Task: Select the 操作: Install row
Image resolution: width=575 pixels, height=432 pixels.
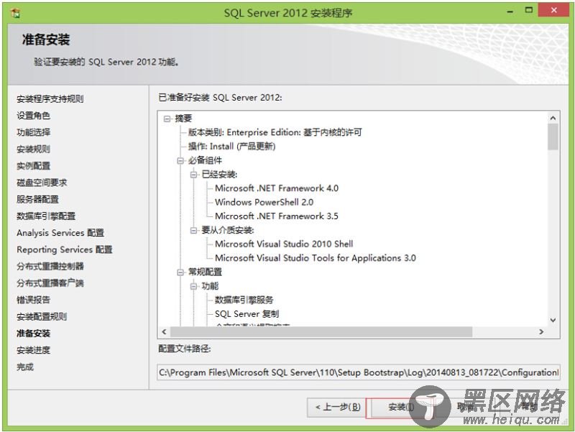Action: (231, 147)
